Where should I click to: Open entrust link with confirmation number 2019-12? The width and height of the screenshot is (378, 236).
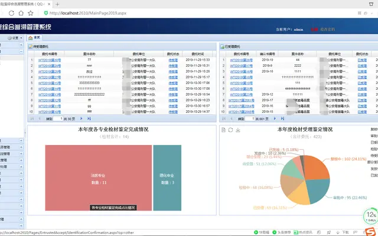click(x=241, y=94)
